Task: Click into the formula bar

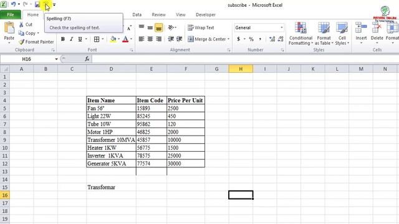Action: pyautogui.click(x=245, y=59)
